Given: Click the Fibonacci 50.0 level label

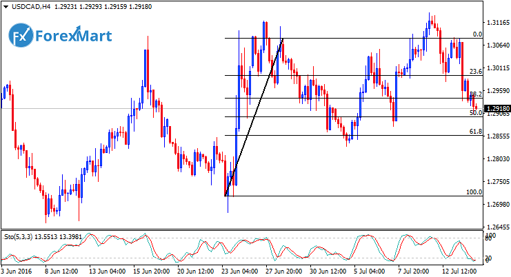Looking at the screenshot, I should (x=475, y=112).
